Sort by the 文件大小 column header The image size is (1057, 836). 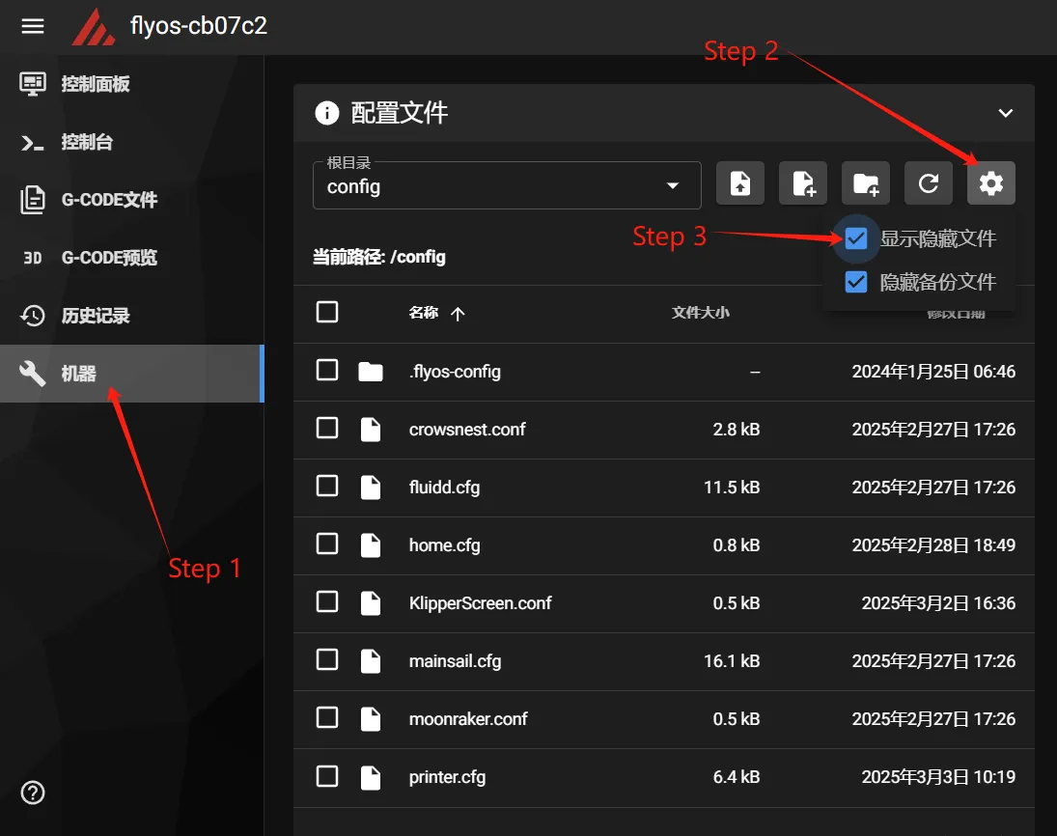700,313
